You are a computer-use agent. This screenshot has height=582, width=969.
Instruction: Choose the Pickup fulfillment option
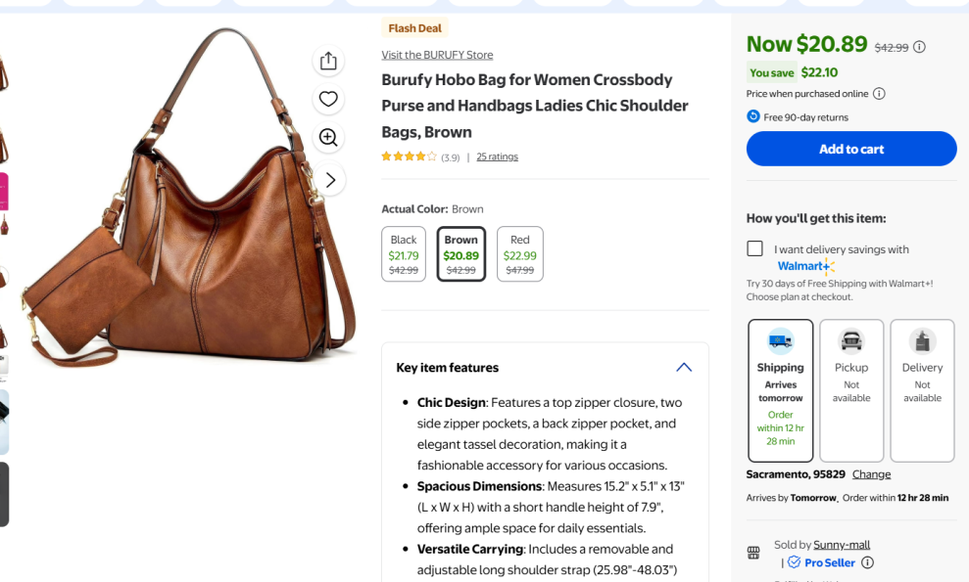[x=851, y=390]
